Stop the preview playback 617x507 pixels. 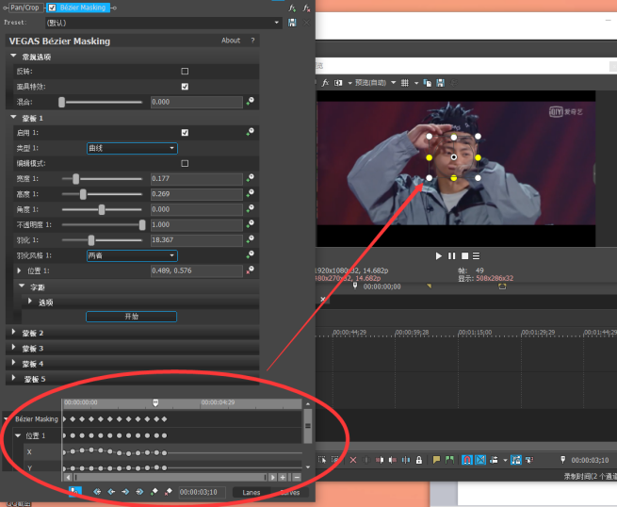pos(464,256)
